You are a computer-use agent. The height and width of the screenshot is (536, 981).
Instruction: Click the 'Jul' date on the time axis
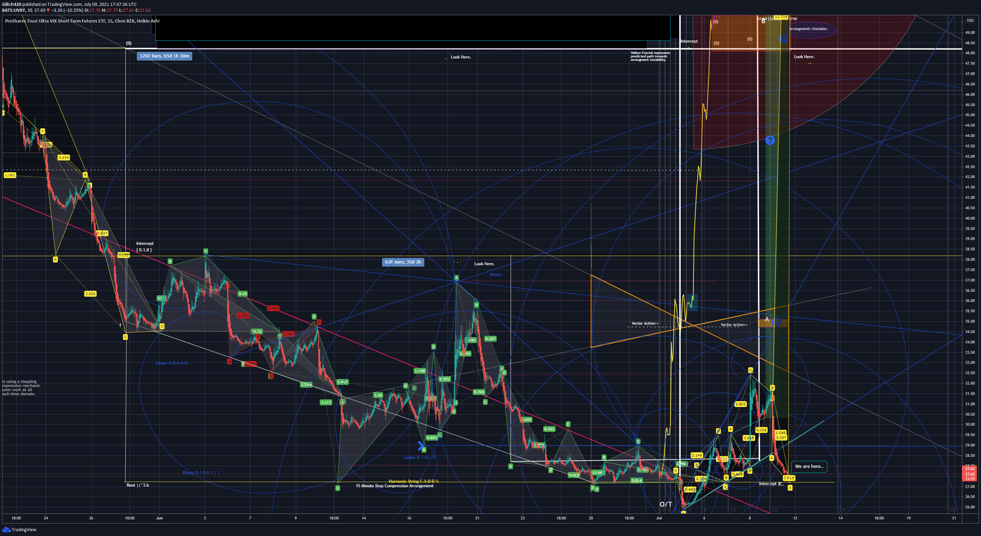(x=659, y=518)
